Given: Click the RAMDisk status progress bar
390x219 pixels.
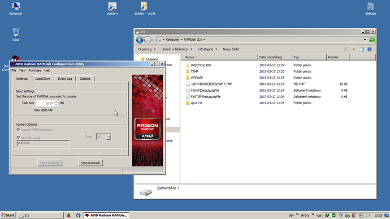Looking at the screenshot, I should pyautogui.click(x=143, y=171).
